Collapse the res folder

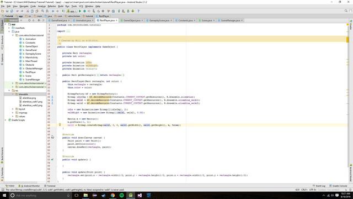click(9, 91)
